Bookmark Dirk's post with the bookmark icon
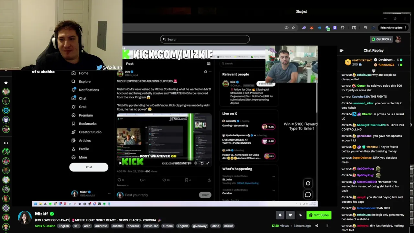This screenshot has height=233, width=414. point(186,180)
